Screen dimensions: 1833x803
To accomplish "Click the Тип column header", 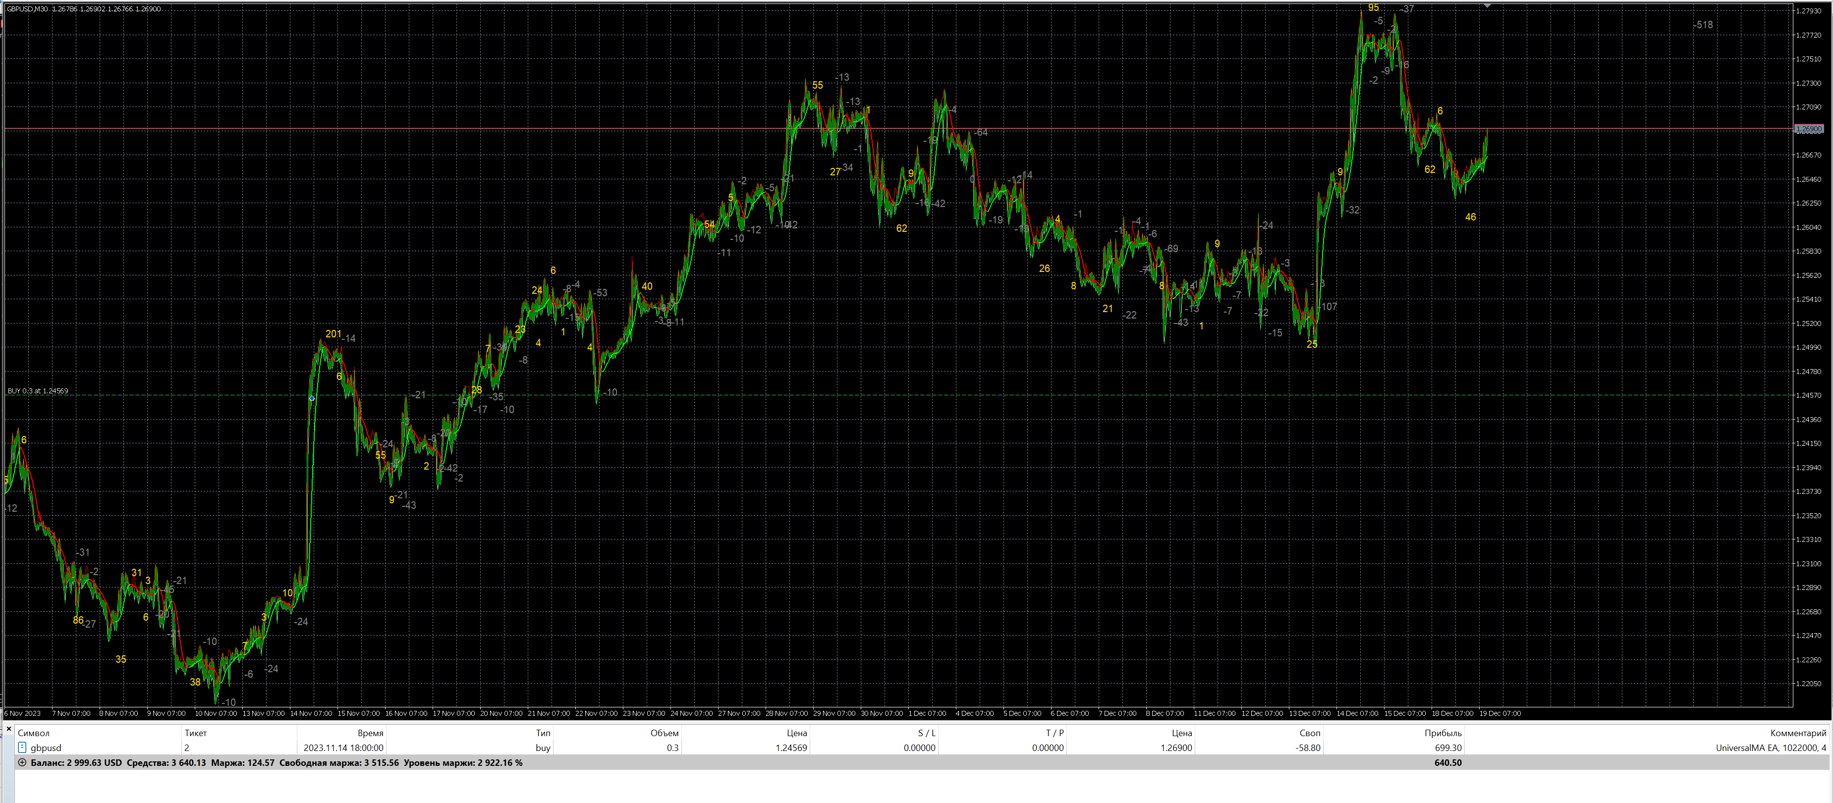I will coord(543,733).
